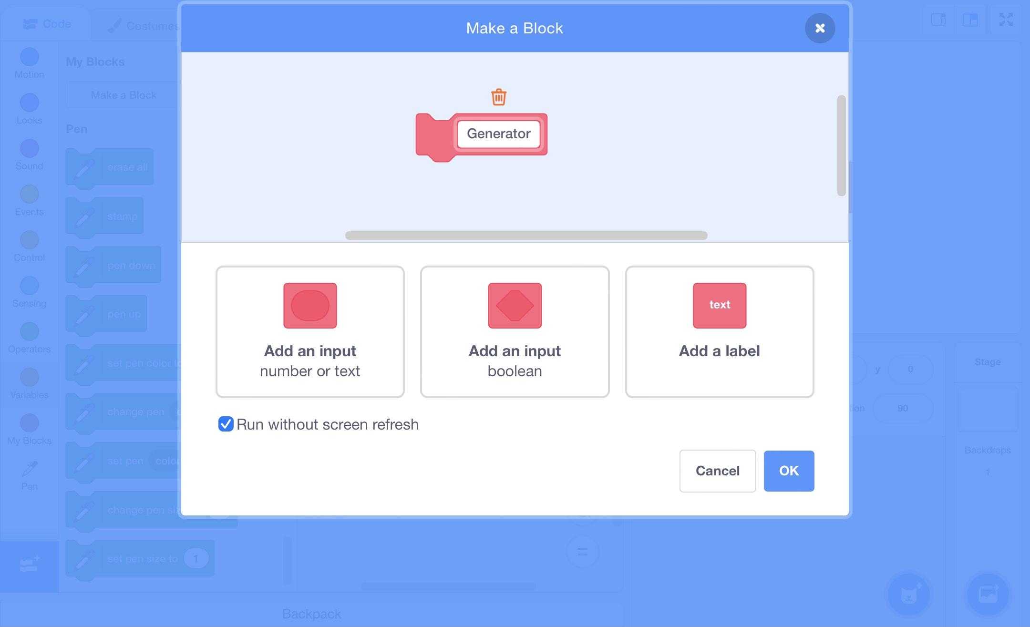Click the hexagon boolean input icon
This screenshot has height=627, width=1030.
[515, 306]
